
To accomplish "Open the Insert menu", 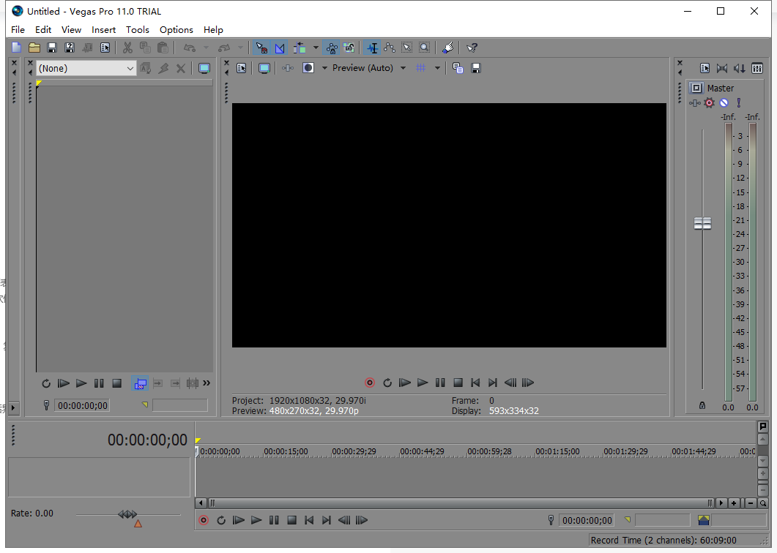I will pos(103,30).
